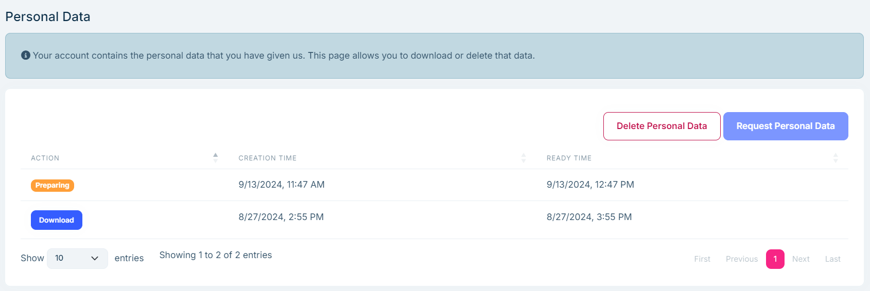Select the Previous page link
Image resolution: width=870 pixels, height=291 pixels.
(741, 259)
